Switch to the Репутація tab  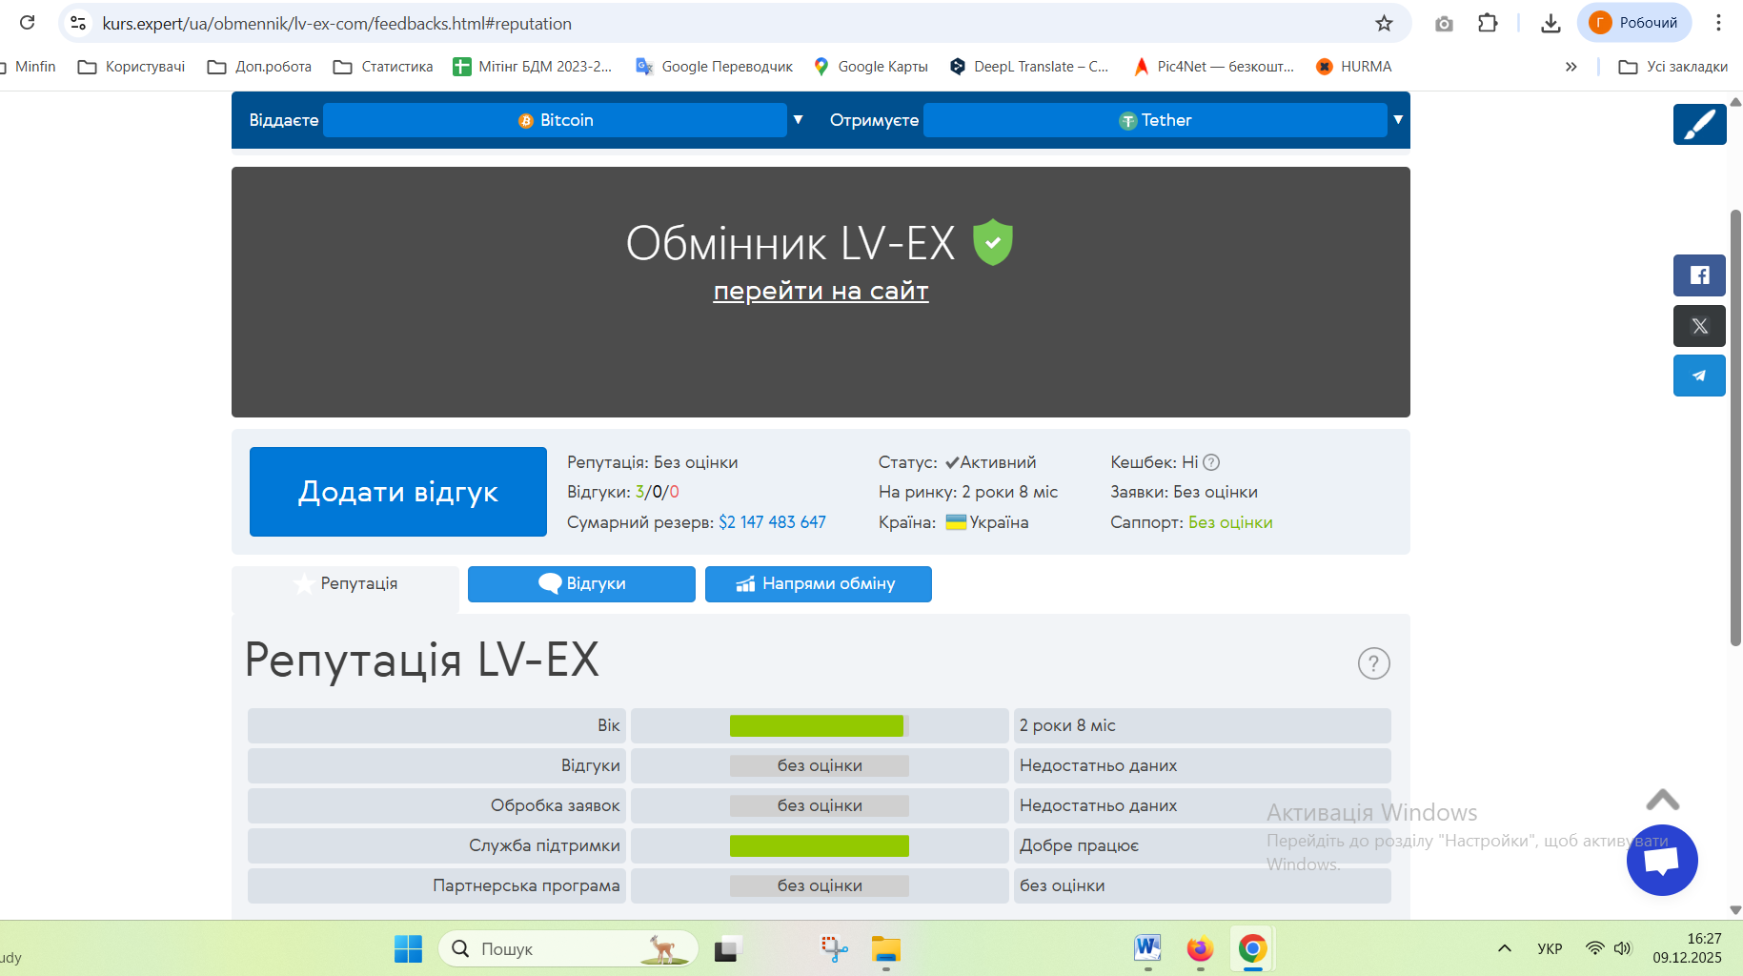tap(345, 583)
